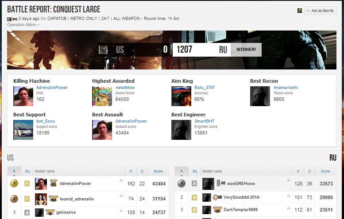Open the SmartBHT Best Engineer link
Screen dimensions: 344x219
205,121
